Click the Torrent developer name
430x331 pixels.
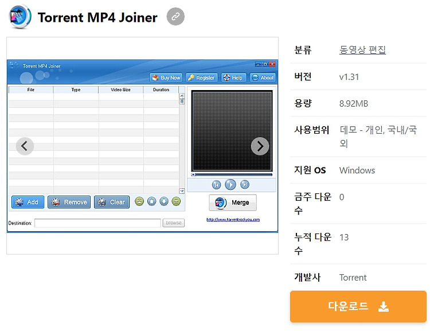353,278
